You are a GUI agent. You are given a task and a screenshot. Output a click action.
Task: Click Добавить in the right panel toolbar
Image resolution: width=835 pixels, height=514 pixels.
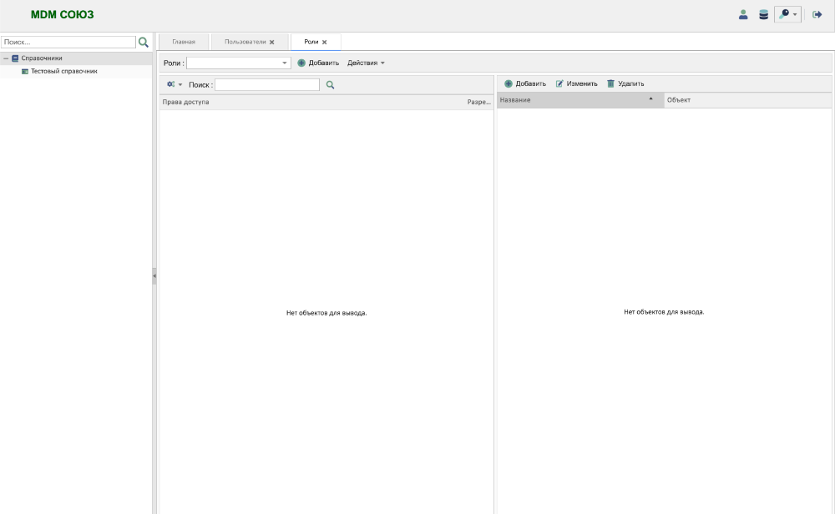[525, 83]
